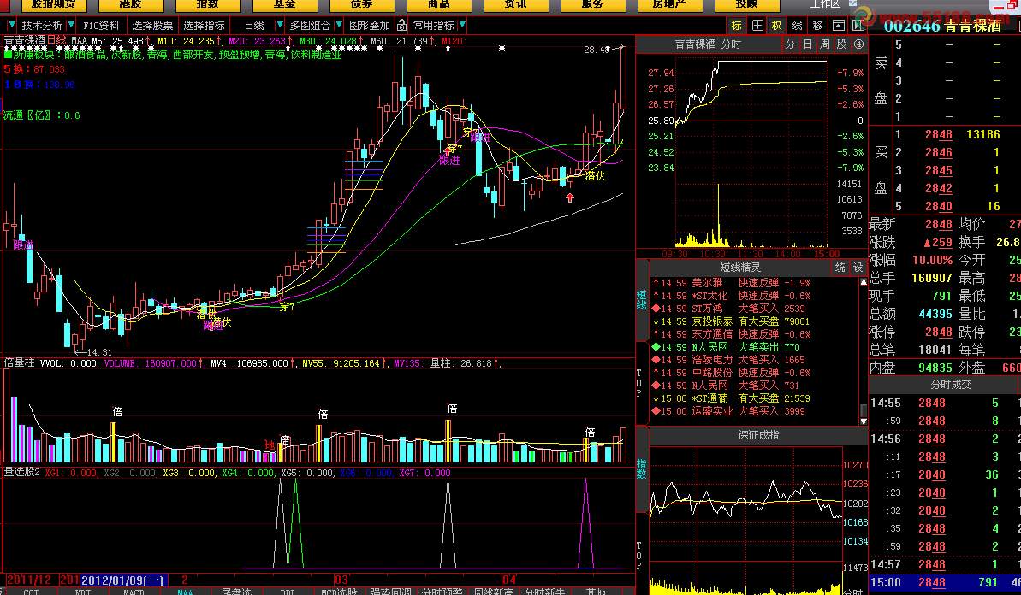1021x595 pixels.
Task: Switch mini chart to 周 weekly view
Action: (824, 44)
